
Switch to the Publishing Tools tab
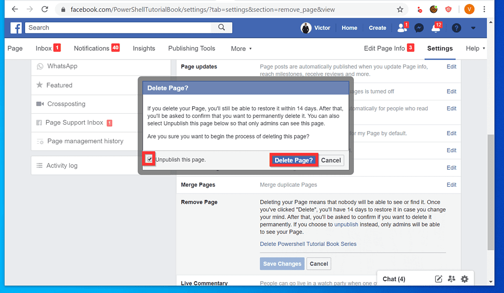(191, 48)
